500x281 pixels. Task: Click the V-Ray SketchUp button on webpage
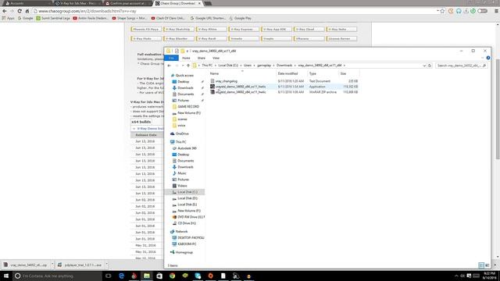point(179,30)
